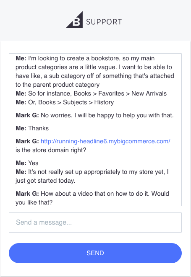Viewport: 191px width, 277px height.
Task: Open the running-headline6.mybigcommerce.com link
Action: click(105, 141)
